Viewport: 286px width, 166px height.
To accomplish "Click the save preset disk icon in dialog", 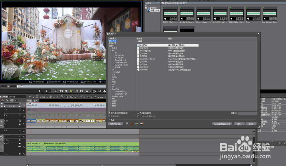I will coord(127,123).
